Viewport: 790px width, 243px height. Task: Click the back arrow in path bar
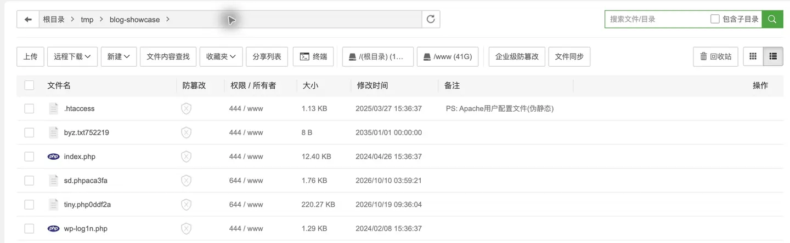(x=28, y=19)
